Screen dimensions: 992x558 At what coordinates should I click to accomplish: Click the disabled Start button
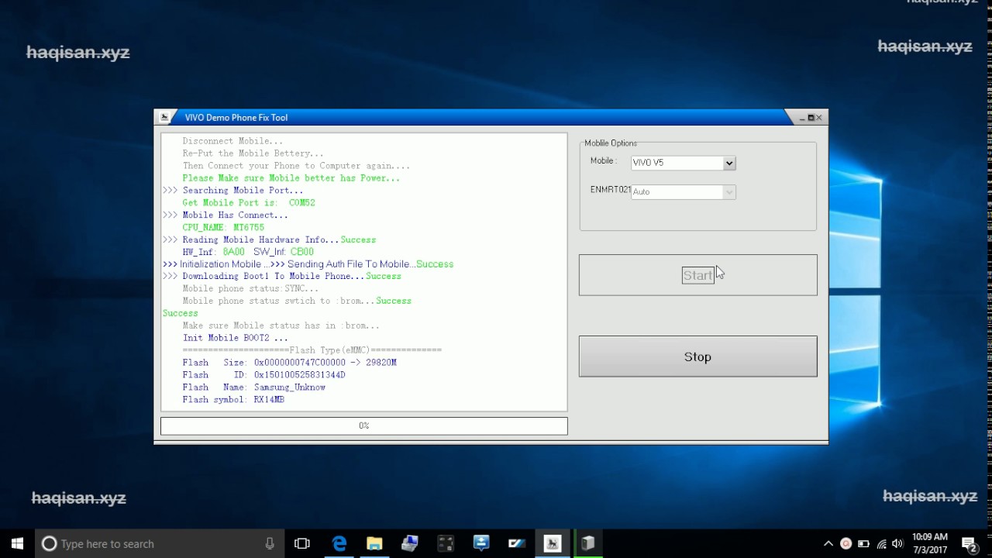point(697,275)
